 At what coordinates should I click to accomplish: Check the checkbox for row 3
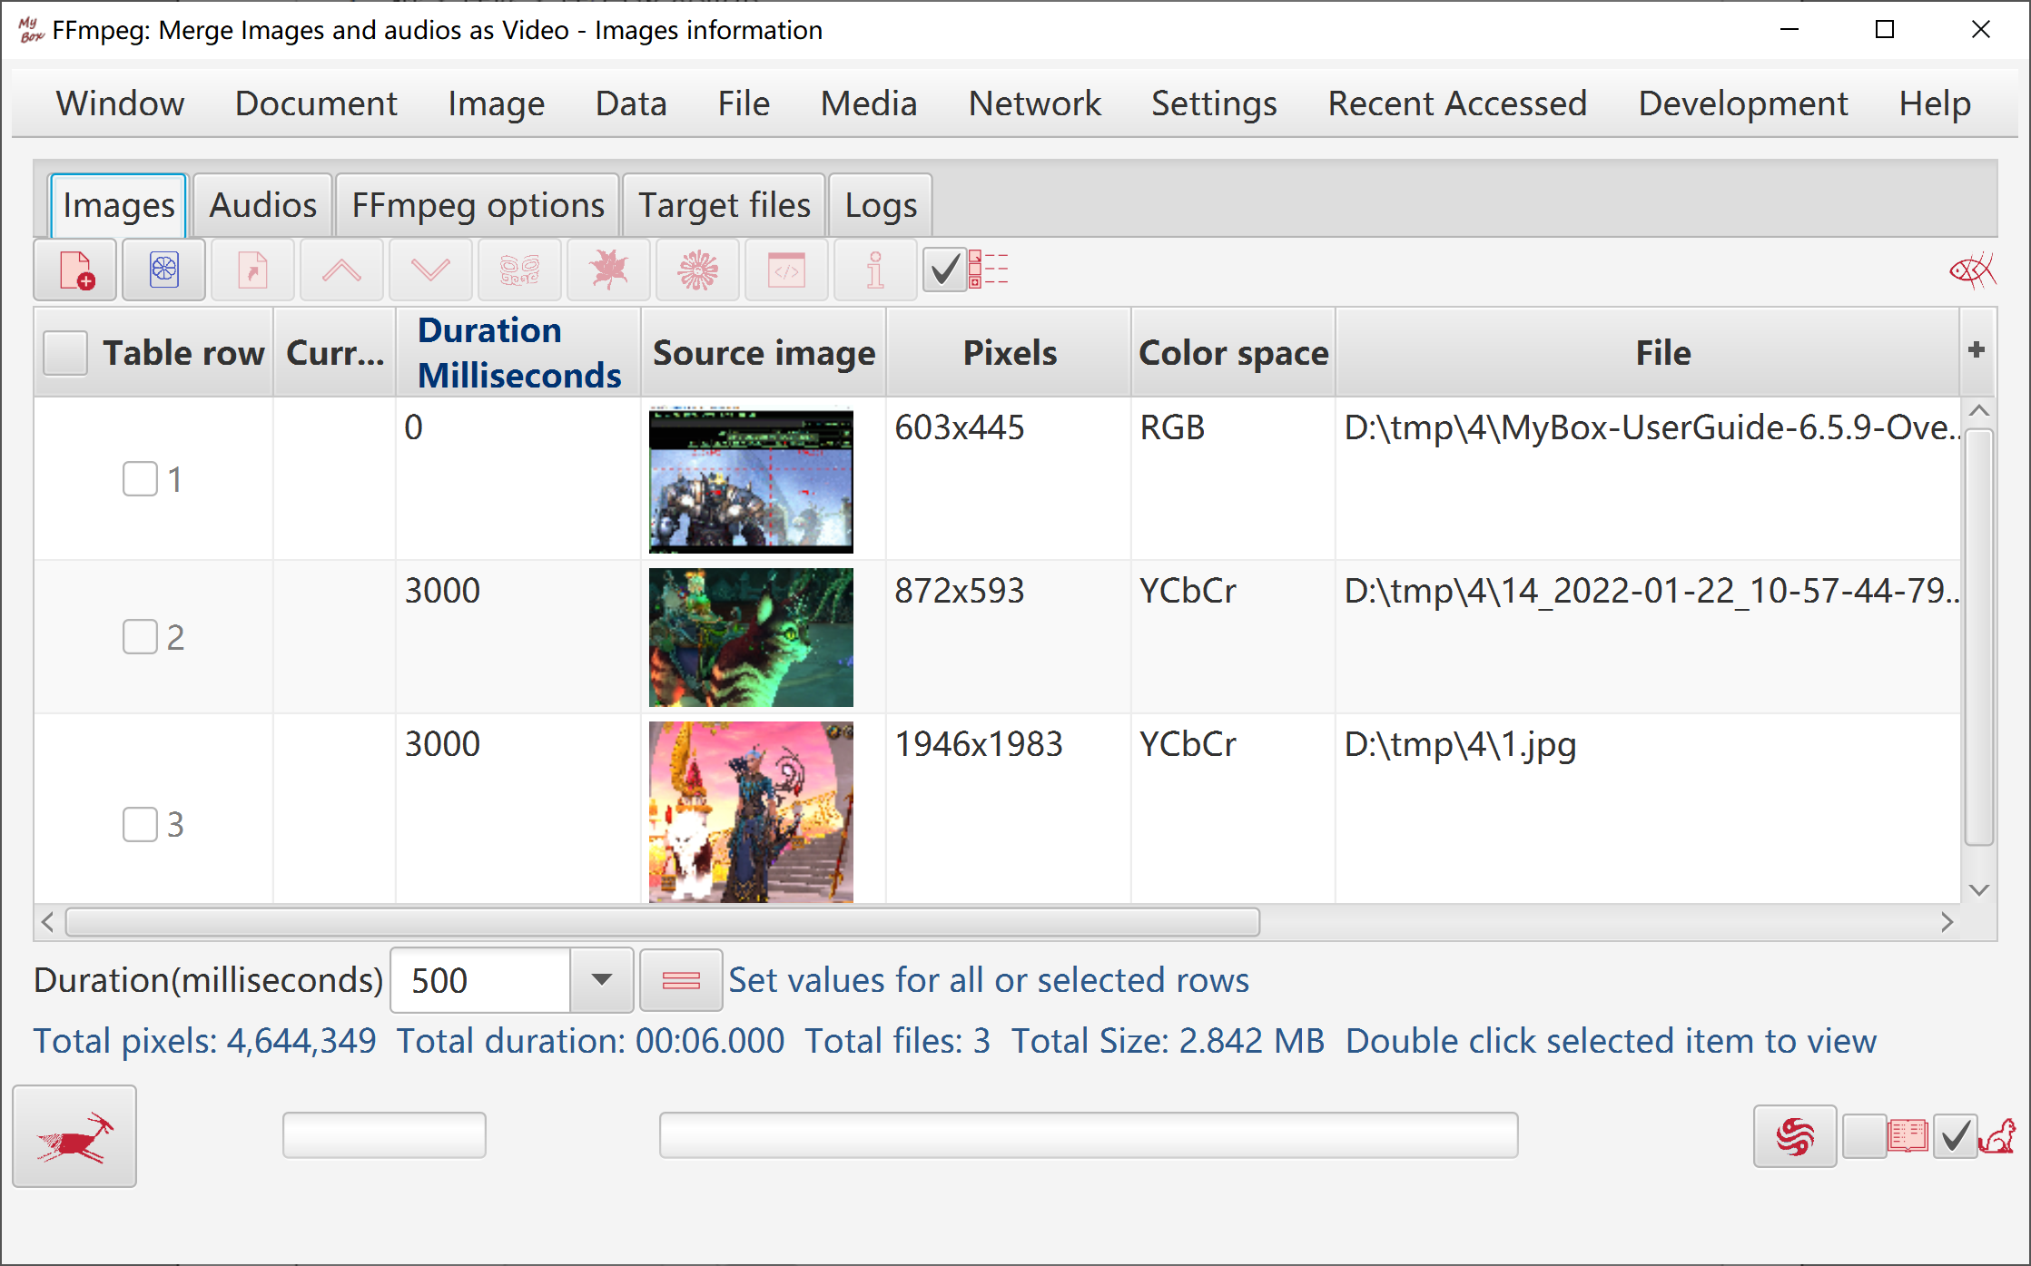coord(140,824)
